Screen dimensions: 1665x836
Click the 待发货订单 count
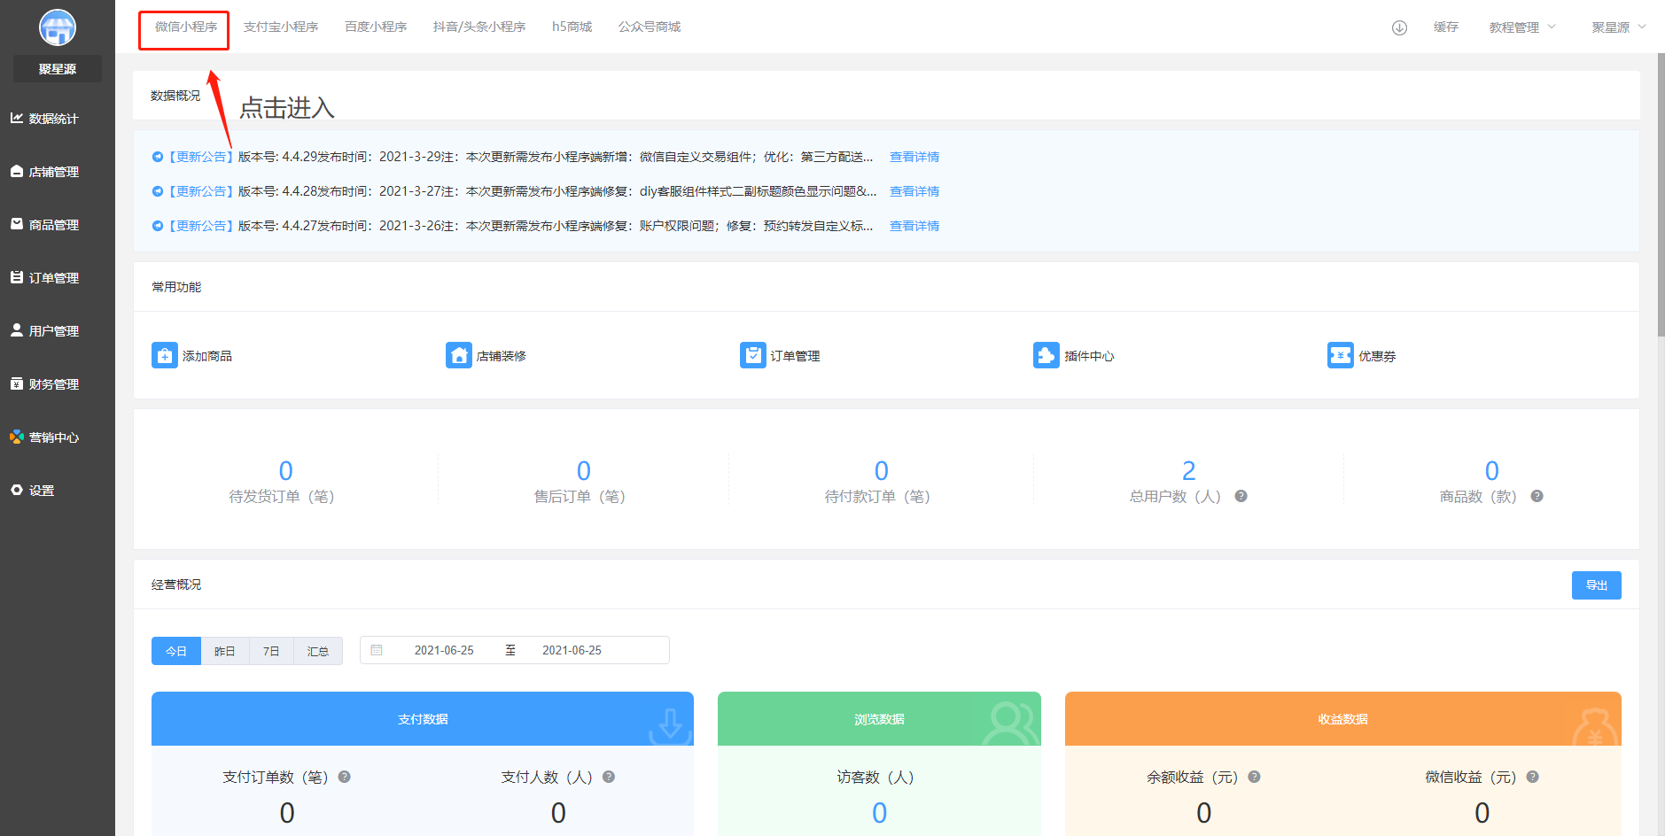[x=286, y=470]
